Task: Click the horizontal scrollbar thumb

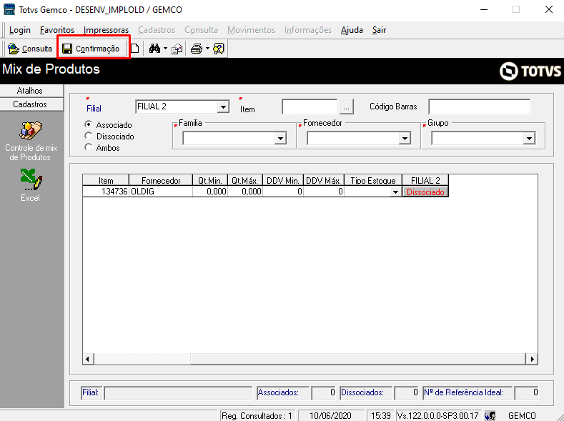Action: click(358, 359)
